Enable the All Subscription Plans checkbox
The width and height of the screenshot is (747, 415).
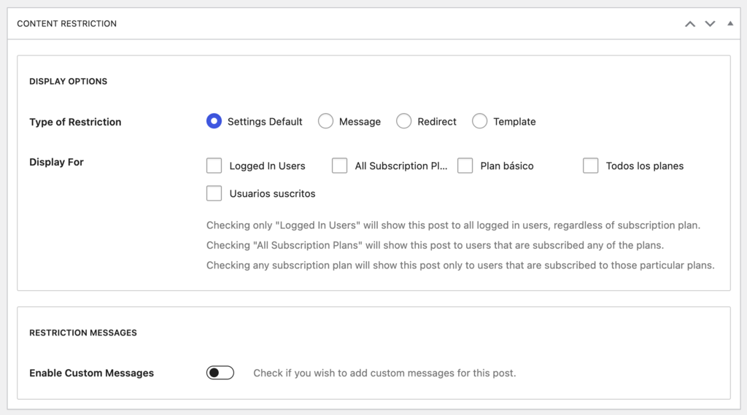pyautogui.click(x=339, y=166)
